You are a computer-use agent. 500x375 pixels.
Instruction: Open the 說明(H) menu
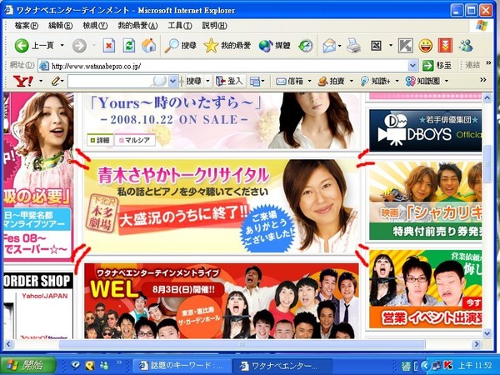pos(214,26)
